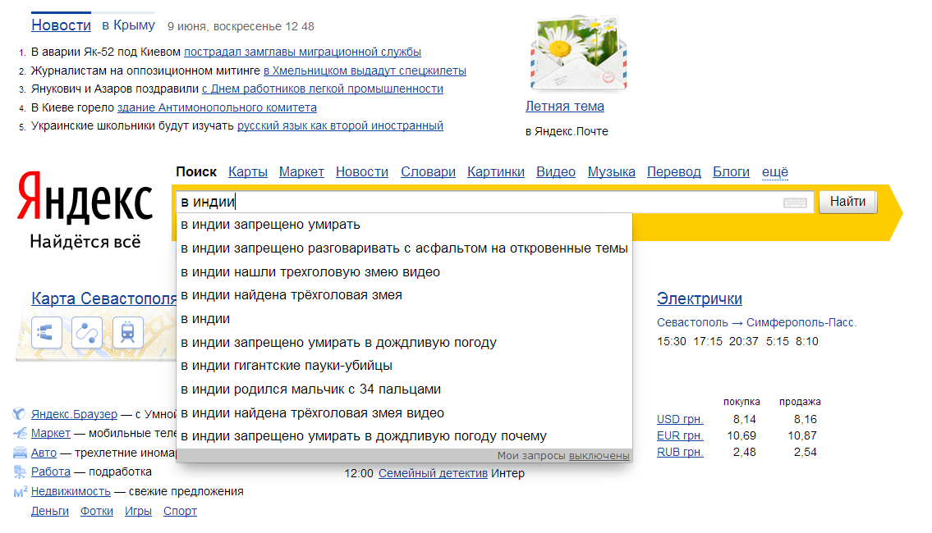Open the Картинки tab
932x533 pixels.
click(x=496, y=172)
